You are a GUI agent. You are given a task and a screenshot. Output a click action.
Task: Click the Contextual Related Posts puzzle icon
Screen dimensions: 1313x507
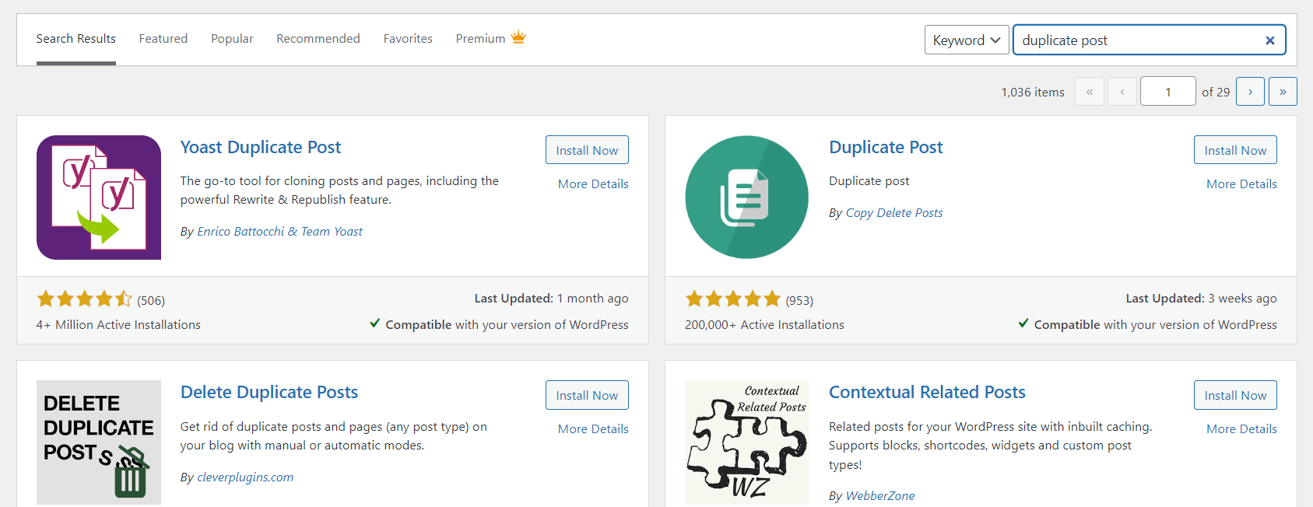[x=746, y=442]
